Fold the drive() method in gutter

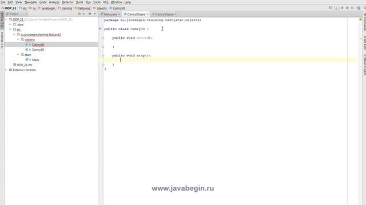[x=103, y=38]
